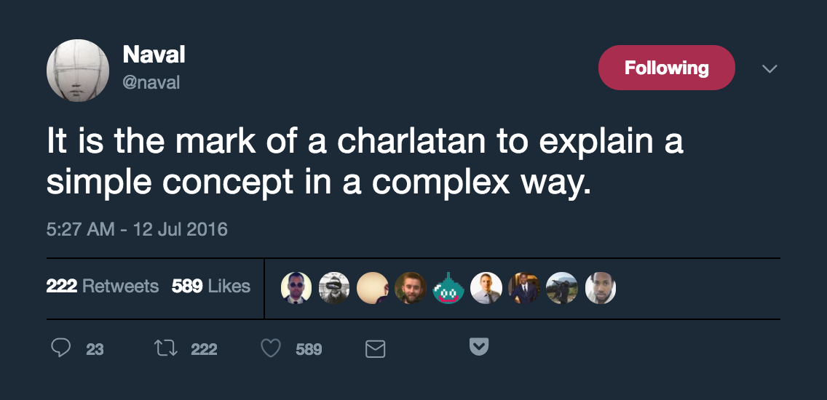View the 589 Likes list

211,286
